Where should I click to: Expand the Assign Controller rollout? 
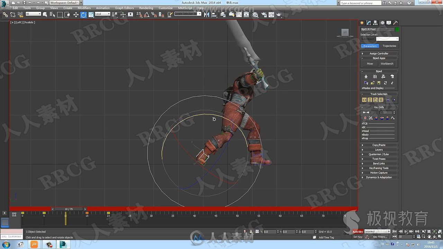click(x=379, y=54)
